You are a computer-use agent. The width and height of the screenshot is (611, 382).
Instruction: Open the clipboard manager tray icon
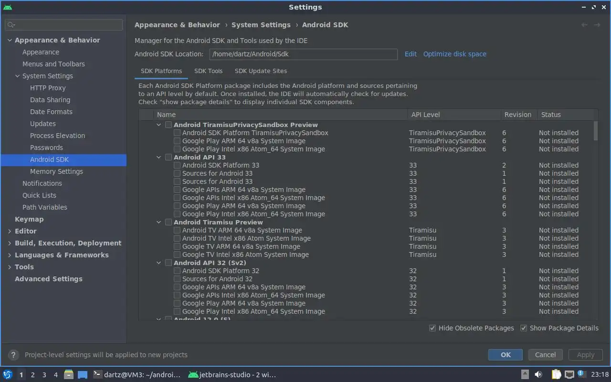(x=557, y=375)
